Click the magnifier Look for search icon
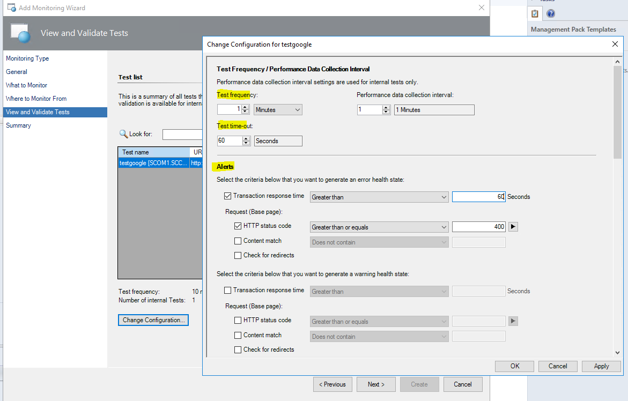 pyautogui.click(x=123, y=133)
